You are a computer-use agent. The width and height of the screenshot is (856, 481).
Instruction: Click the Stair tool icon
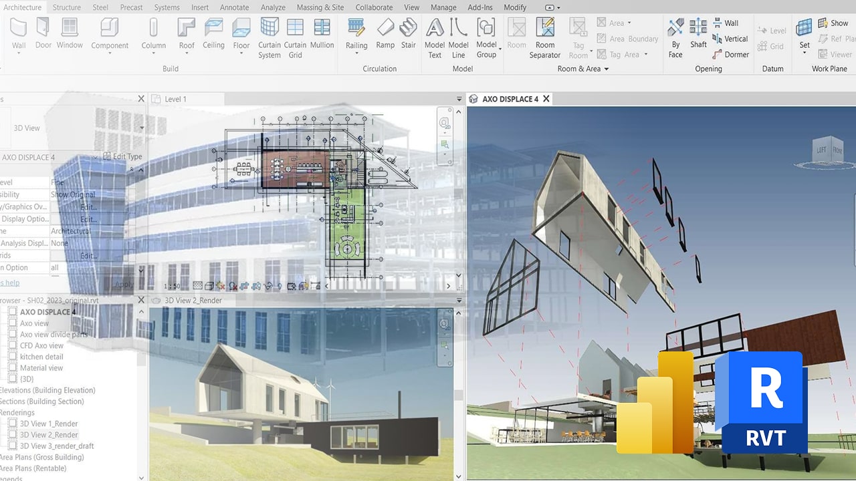408,33
